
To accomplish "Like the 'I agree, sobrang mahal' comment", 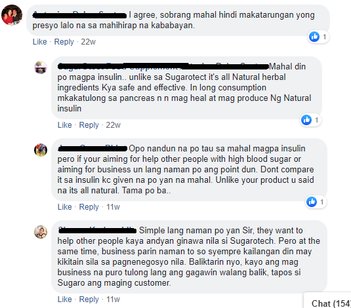I will point(39,42).
